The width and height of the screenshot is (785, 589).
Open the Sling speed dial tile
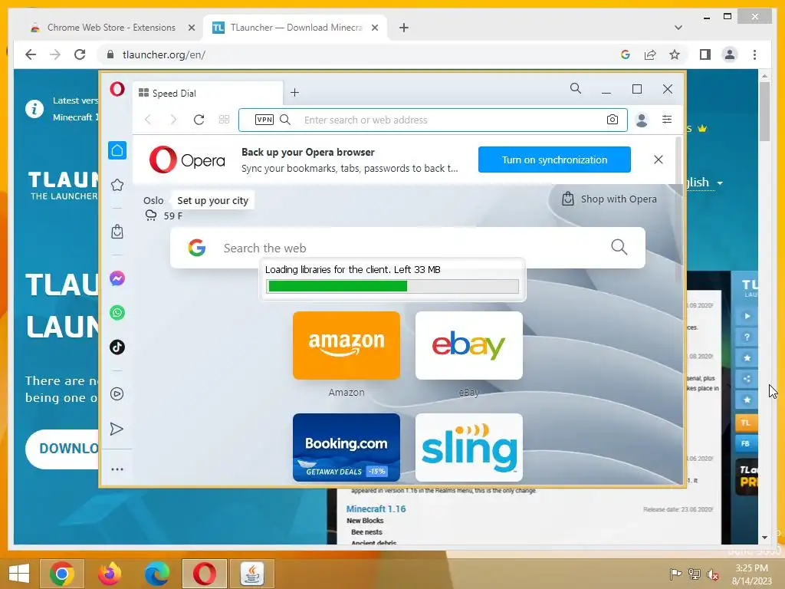click(x=469, y=447)
